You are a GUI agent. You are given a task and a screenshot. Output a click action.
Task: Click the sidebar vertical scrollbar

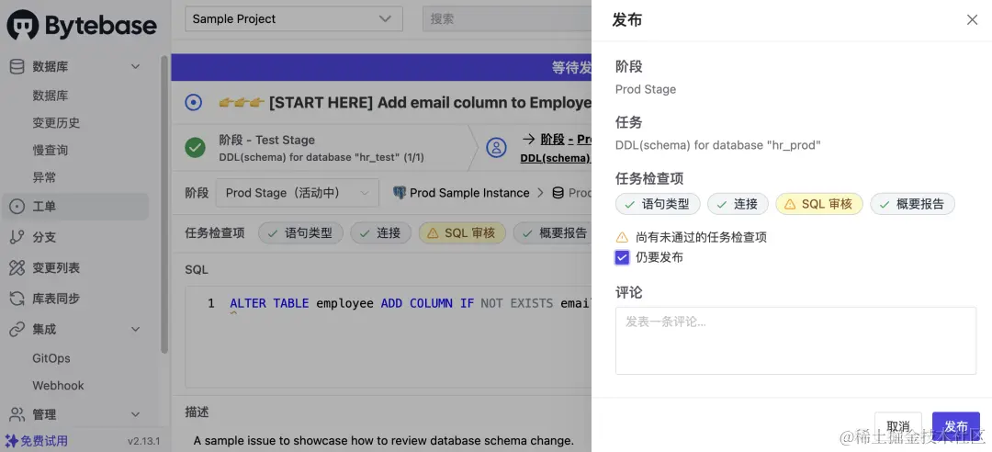[x=164, y=204]
